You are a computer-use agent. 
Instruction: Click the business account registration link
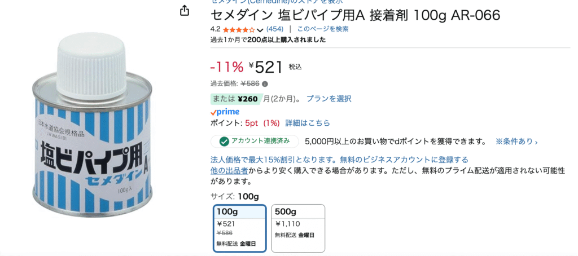[339, 160]
